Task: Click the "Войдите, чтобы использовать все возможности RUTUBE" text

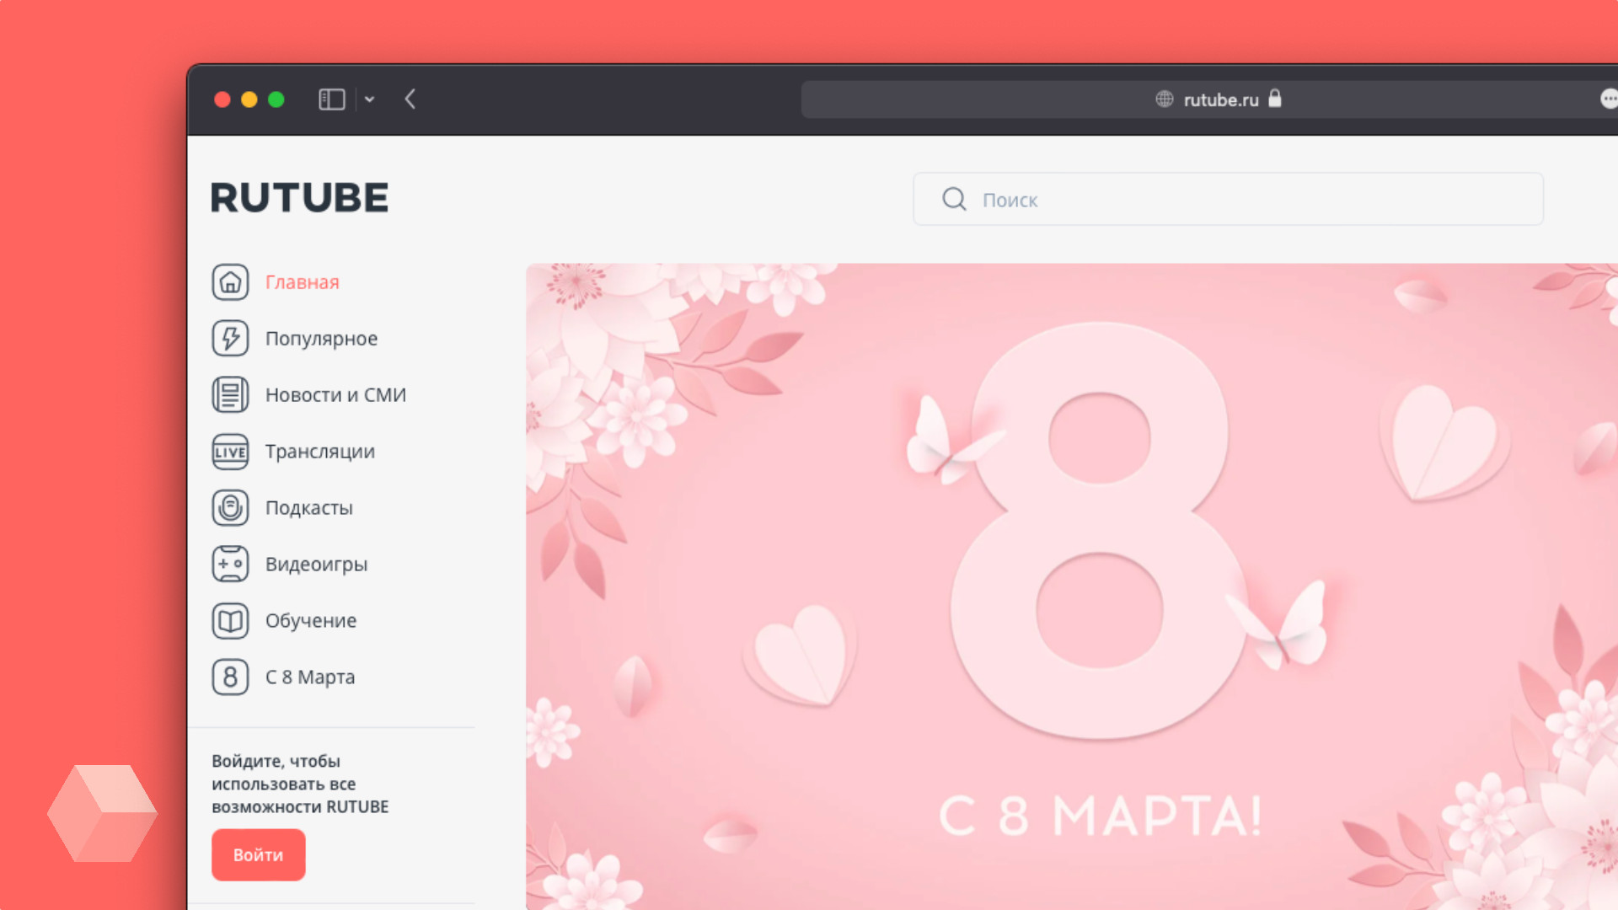Action: (300, 784)
